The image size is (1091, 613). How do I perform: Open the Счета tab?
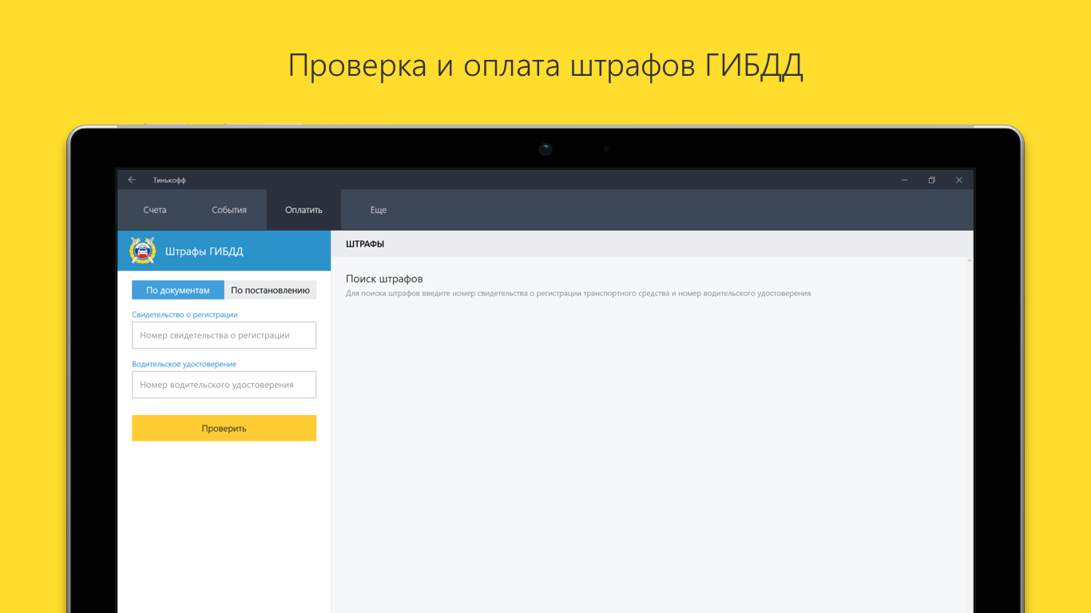pos(155,210)
